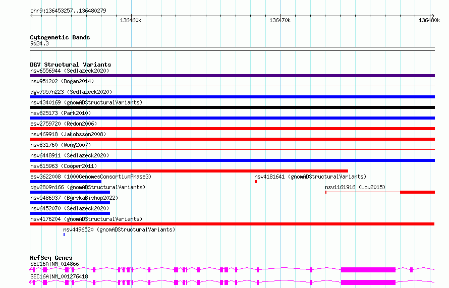Select the red nsv615963 variant bar

tap(189, 171)
